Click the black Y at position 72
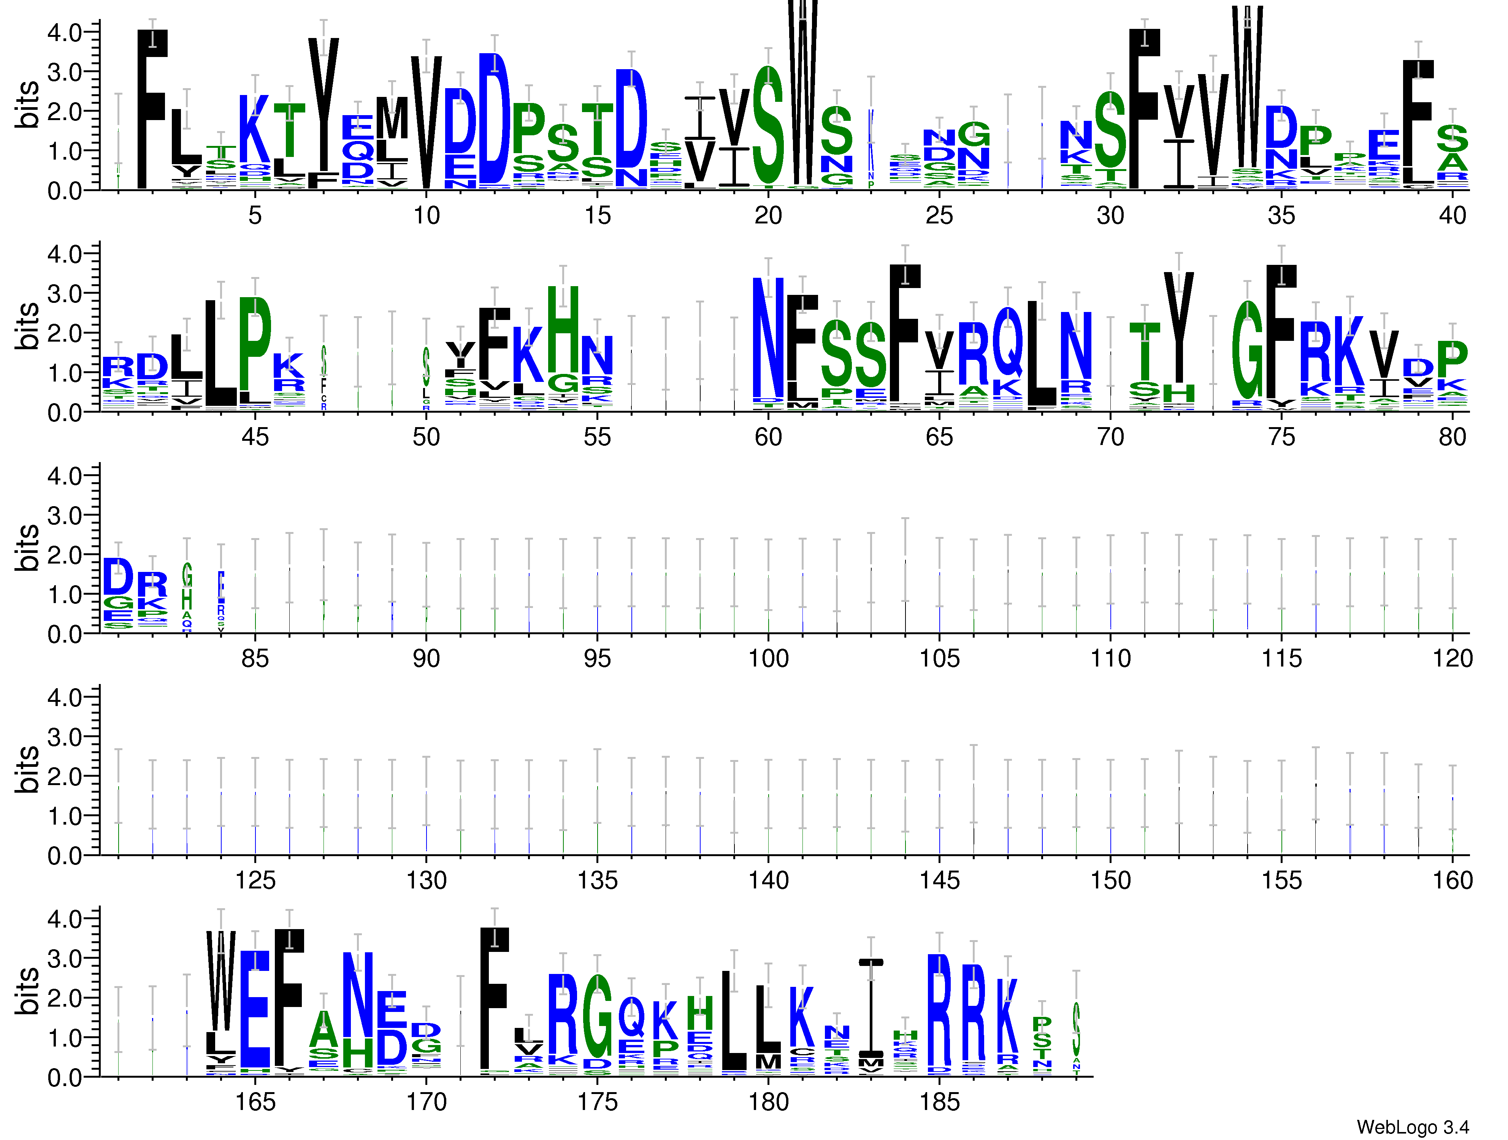This screenshot has height=1140, width=1508. 1179,327
